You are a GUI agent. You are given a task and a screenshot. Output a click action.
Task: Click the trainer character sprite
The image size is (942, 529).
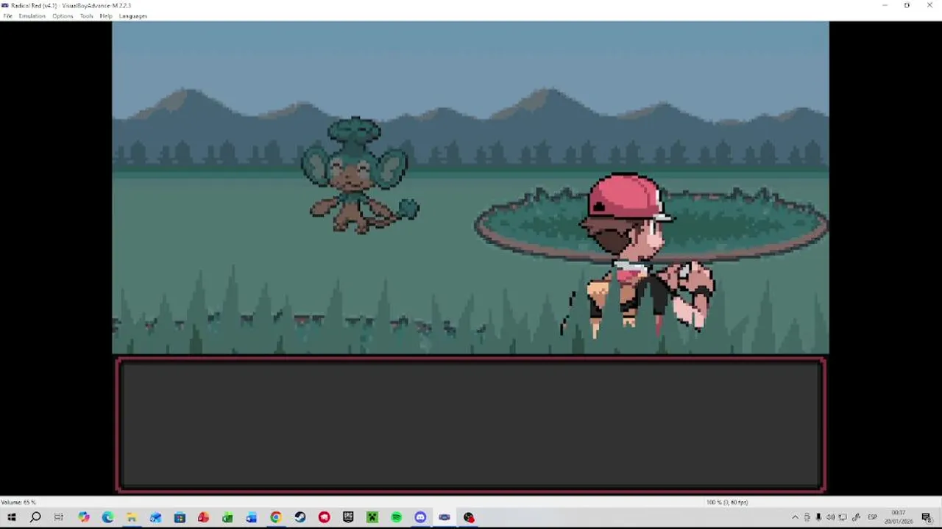pyautogui.click(x=639, y=256)
